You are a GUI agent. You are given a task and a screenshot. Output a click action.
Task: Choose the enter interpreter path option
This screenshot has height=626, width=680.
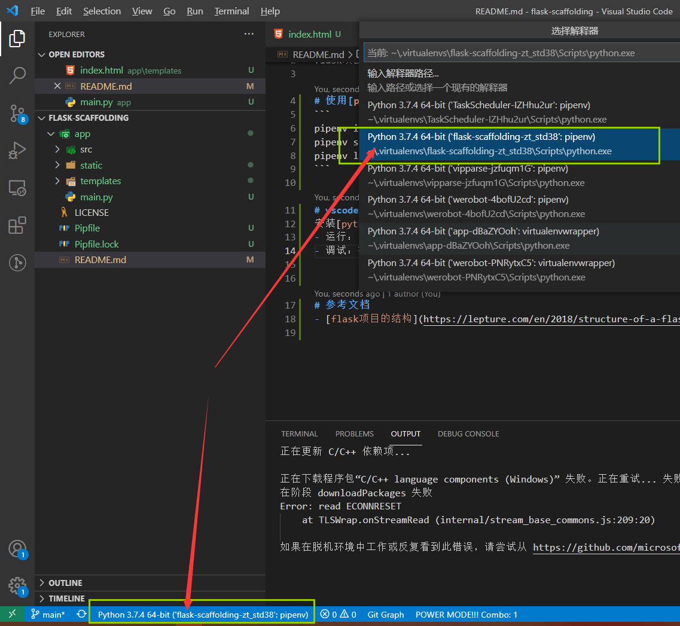click(520, 80)
